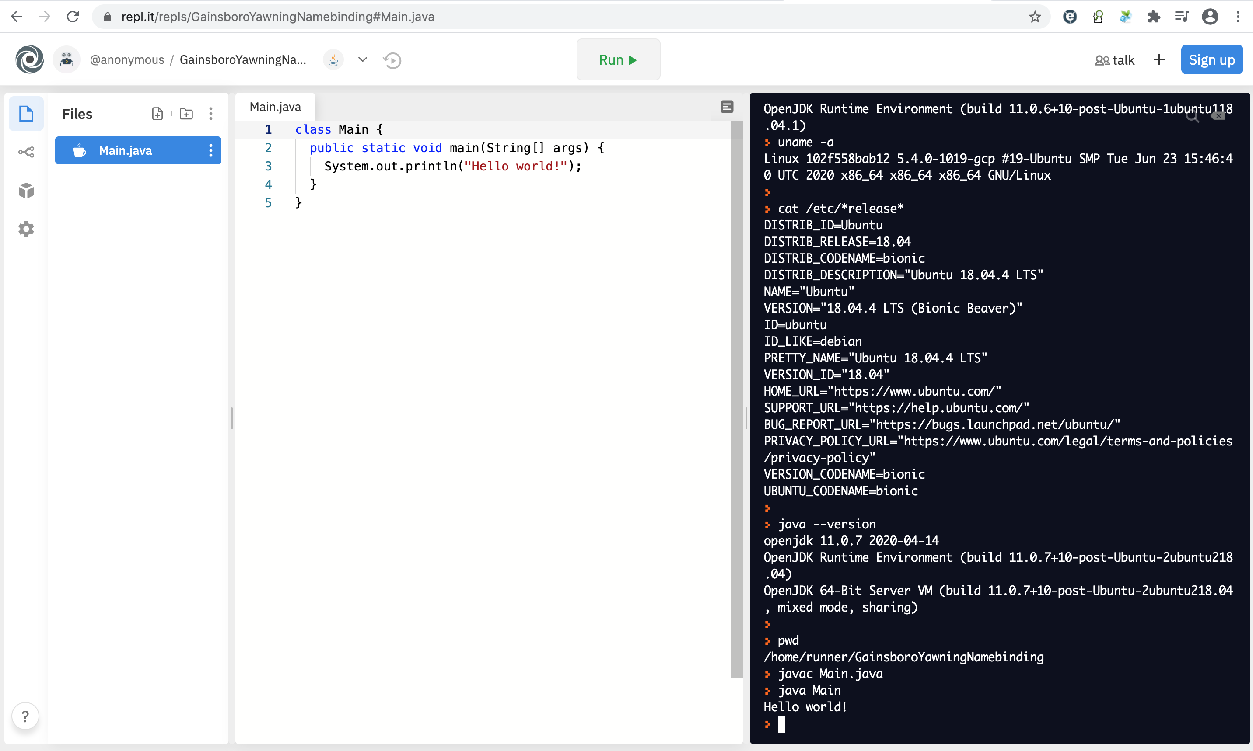Viewport: 1253px width, 751px height.
Task: Open the Main.java three-dot options menu
Action: coord(211,150)
